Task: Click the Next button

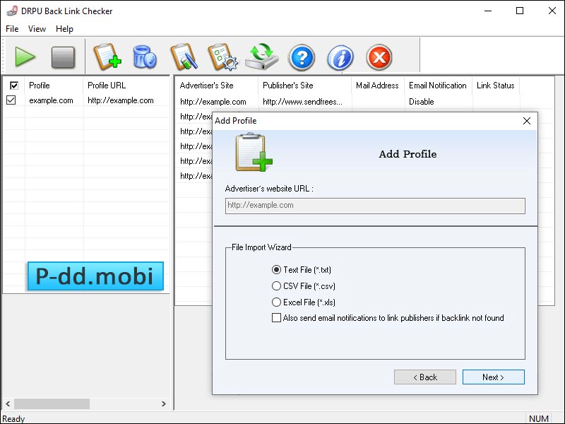Action: [x=493, y=377]
